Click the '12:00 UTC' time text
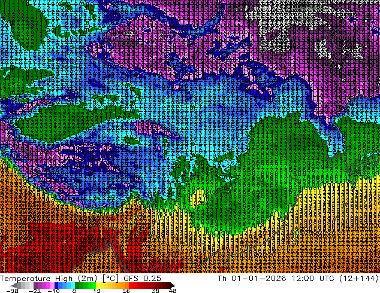The image size is (380, 293). 314,279
